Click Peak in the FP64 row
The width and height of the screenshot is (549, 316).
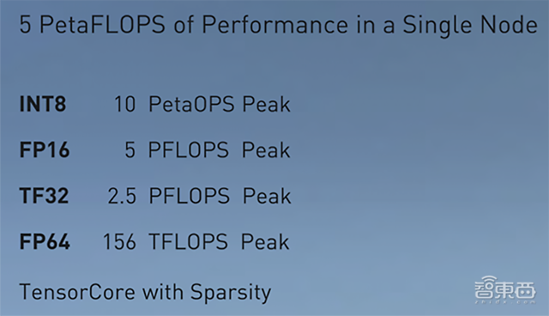pyautogui.click(x=265, y=242)
